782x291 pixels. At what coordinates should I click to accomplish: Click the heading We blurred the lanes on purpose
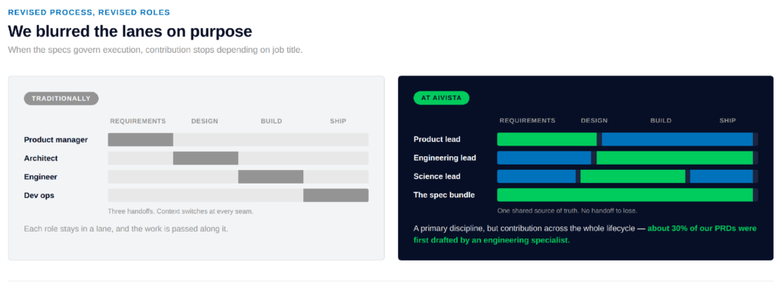click(x=130, y=32)
